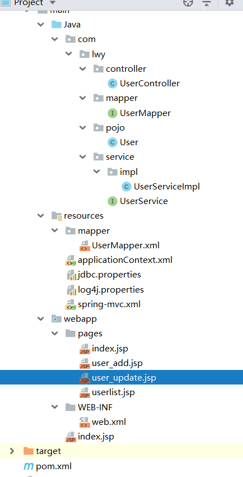The height and width of the screenshot is (477, 243).
Task: Click the applicationContext.xml Spring config icon
Action: click(x=71, y=260)
